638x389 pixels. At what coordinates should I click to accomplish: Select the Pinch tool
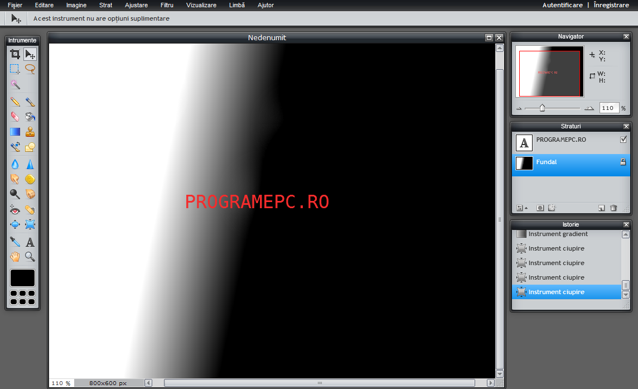(30, 224)
